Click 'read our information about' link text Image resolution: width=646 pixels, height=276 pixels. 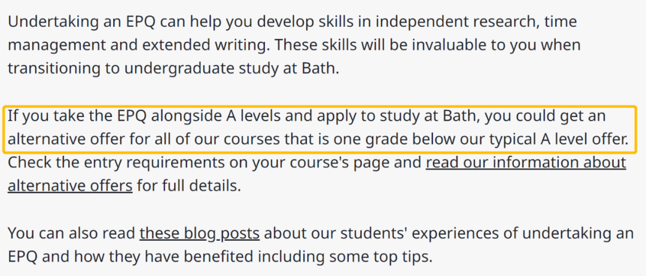click(526, 163)
